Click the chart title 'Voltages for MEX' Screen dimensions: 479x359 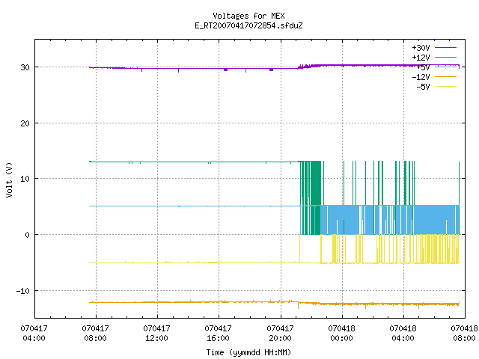click(248, 16)
